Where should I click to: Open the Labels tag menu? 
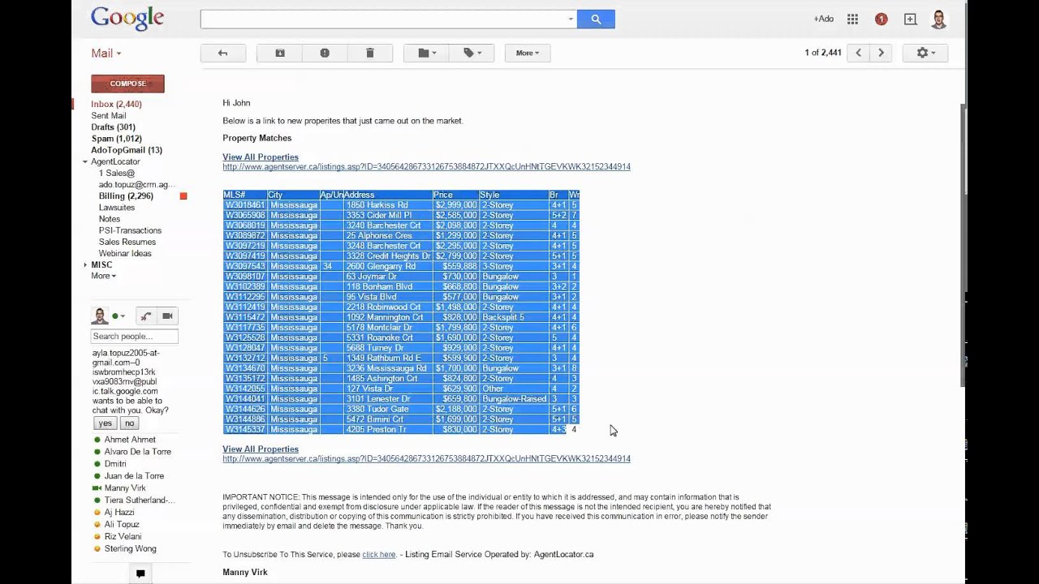point(472,53)
